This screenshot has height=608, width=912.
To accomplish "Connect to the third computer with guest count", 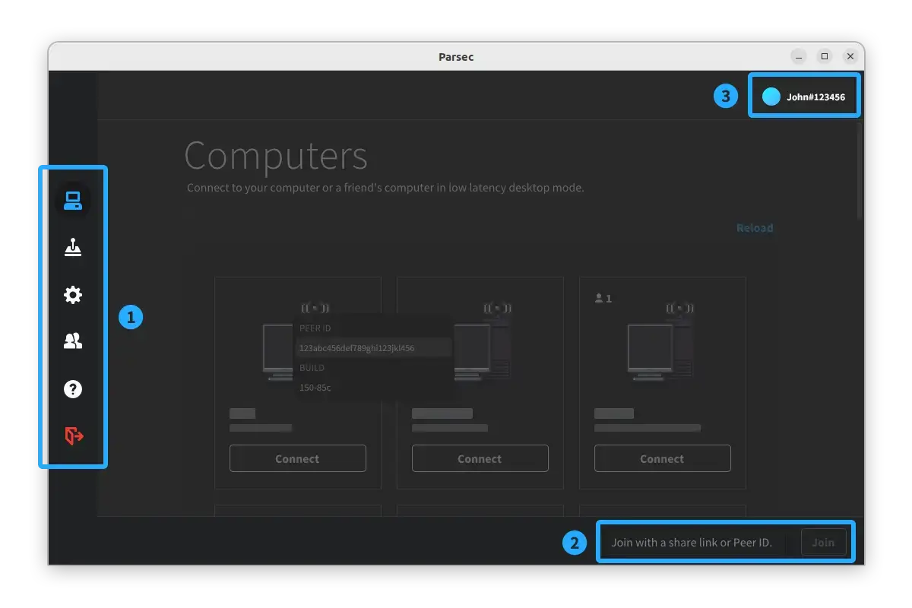I will (662, 458).
